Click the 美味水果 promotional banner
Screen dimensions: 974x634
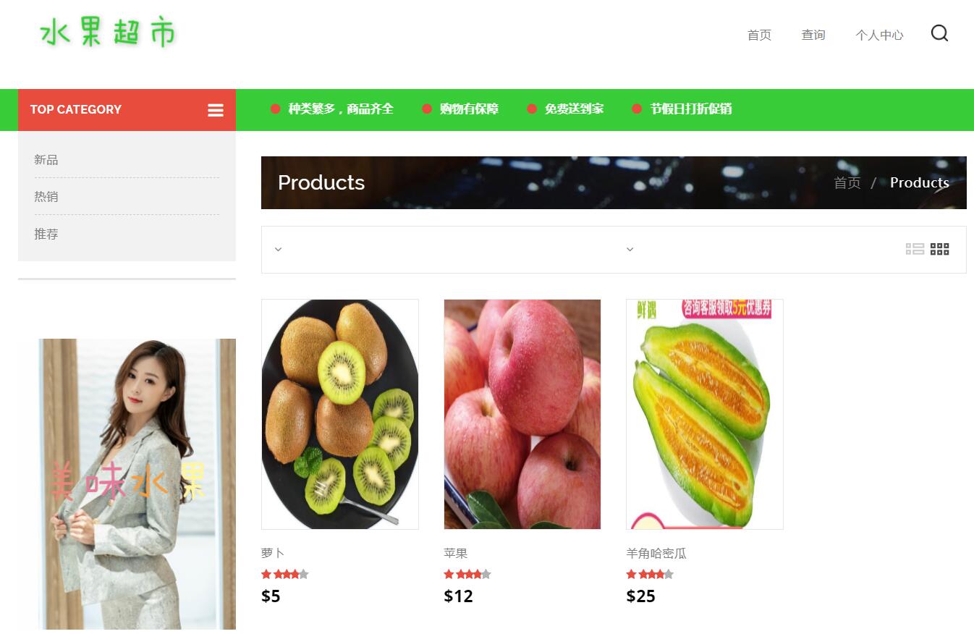[x=127, y=483]
